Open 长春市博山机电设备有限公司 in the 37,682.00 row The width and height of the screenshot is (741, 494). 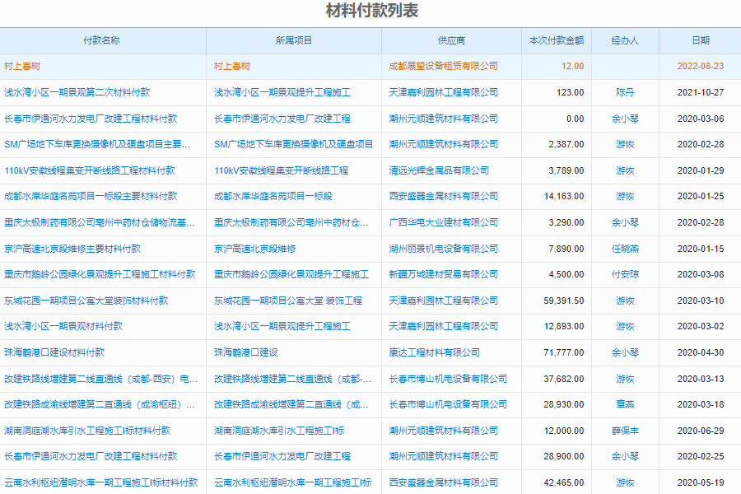(x=448, y=379)
